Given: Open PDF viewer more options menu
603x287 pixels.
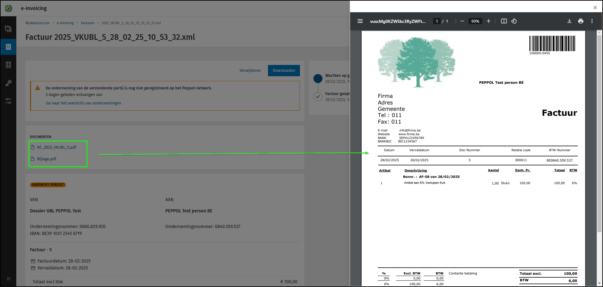Looking at the screenshot, I should 592,21.
